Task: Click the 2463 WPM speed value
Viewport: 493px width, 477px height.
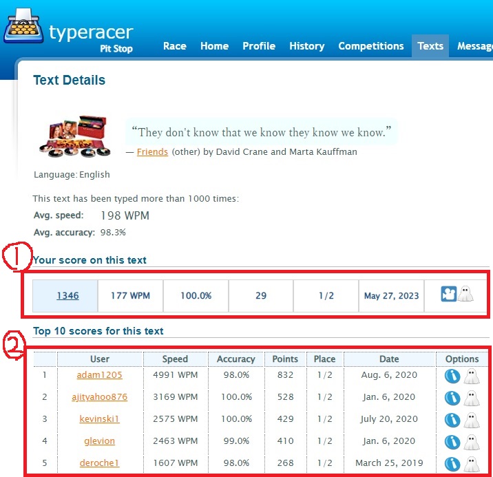Action: (175, 441)
